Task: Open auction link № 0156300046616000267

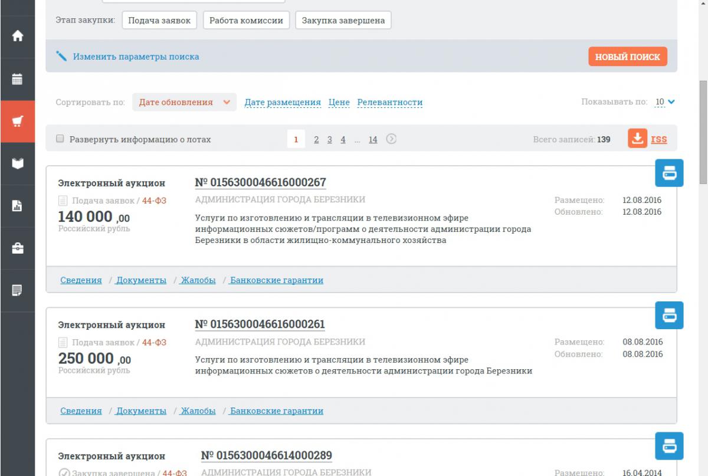Action: click(x=260, y=182)
